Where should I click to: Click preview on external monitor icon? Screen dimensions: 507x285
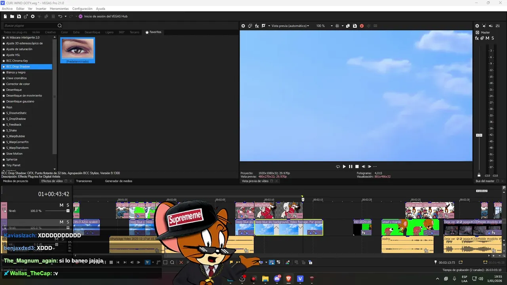point(250,26)
